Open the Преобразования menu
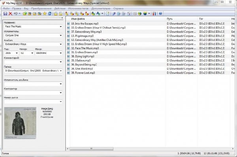237x157 pixels. coord(41,8)
